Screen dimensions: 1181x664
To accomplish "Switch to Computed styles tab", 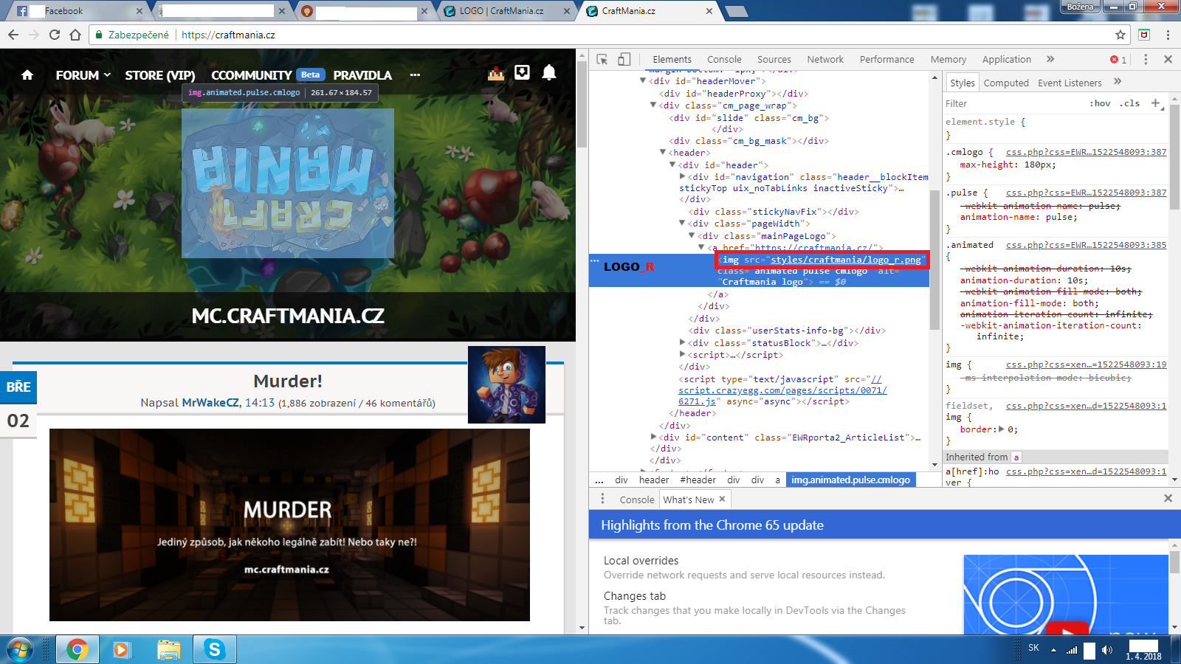I will pos(1006,83).
